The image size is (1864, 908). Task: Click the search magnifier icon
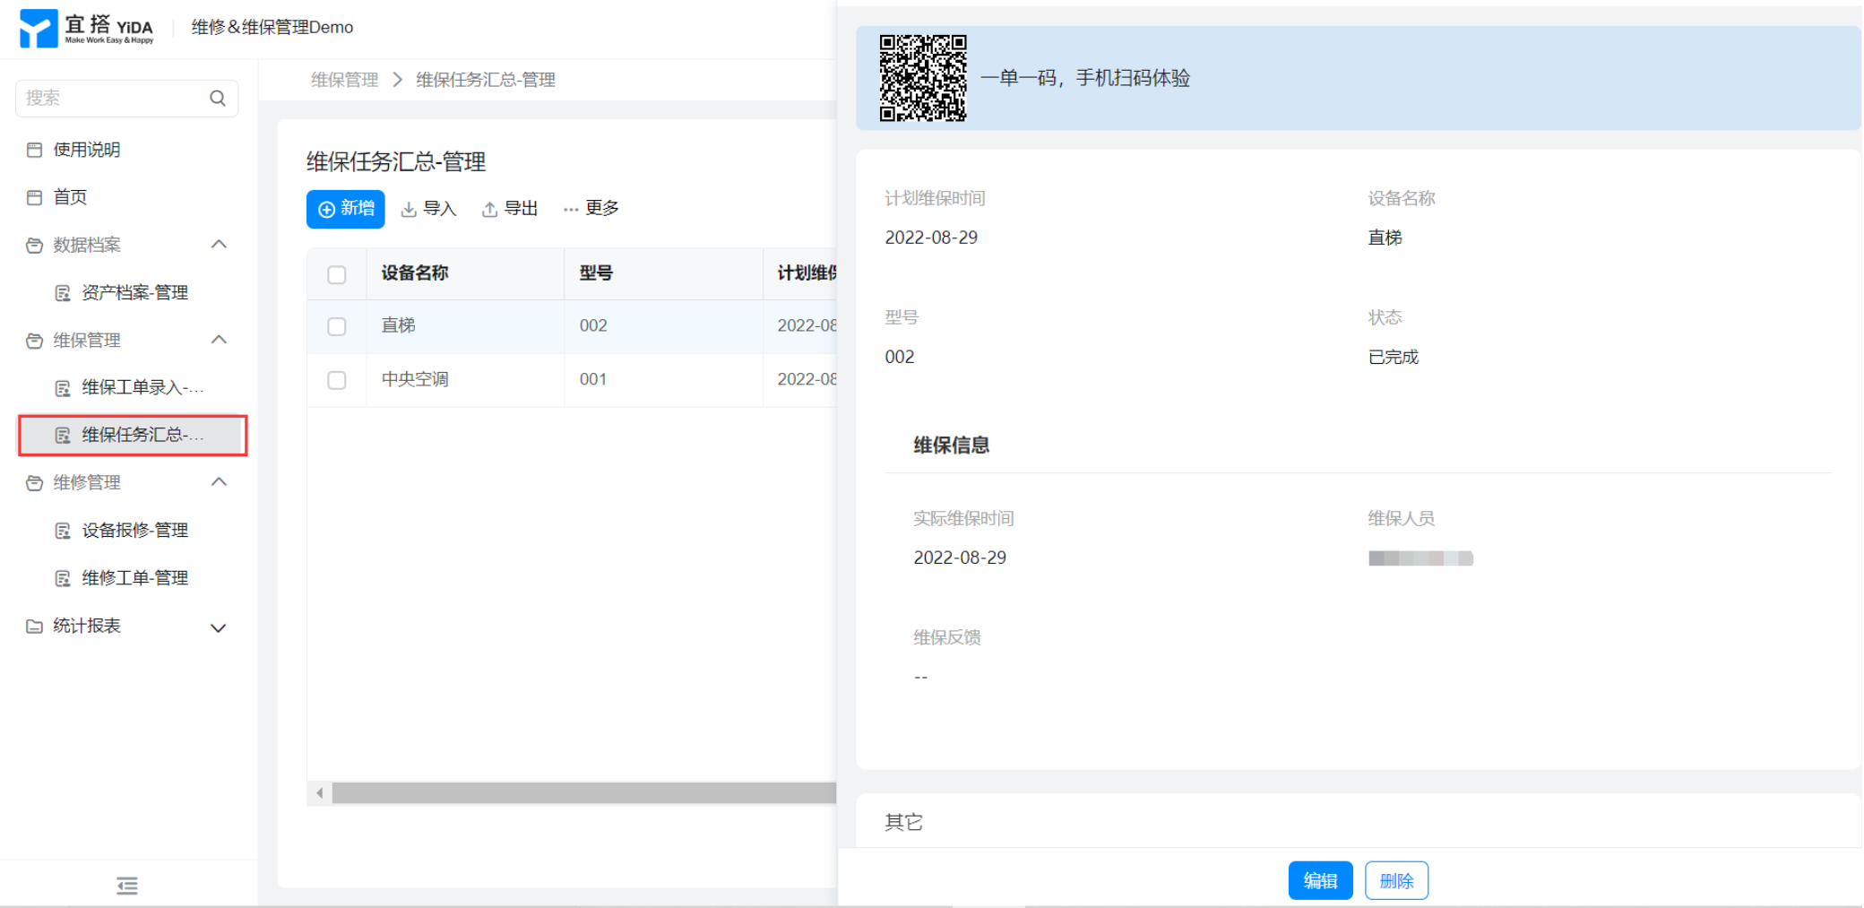pyautogui.click(x=218, y=99)
